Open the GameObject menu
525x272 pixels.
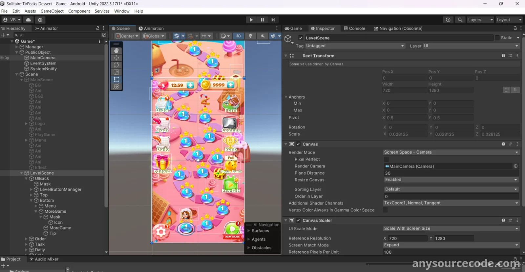pyautogui.click(x=52, y=11)
